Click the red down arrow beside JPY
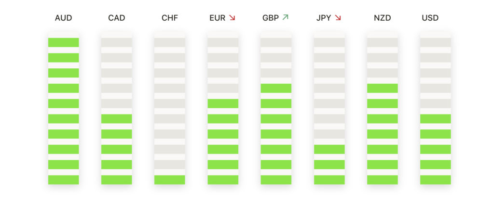Image resolution: width=494 pixels, height=203 pixels. 338,18
